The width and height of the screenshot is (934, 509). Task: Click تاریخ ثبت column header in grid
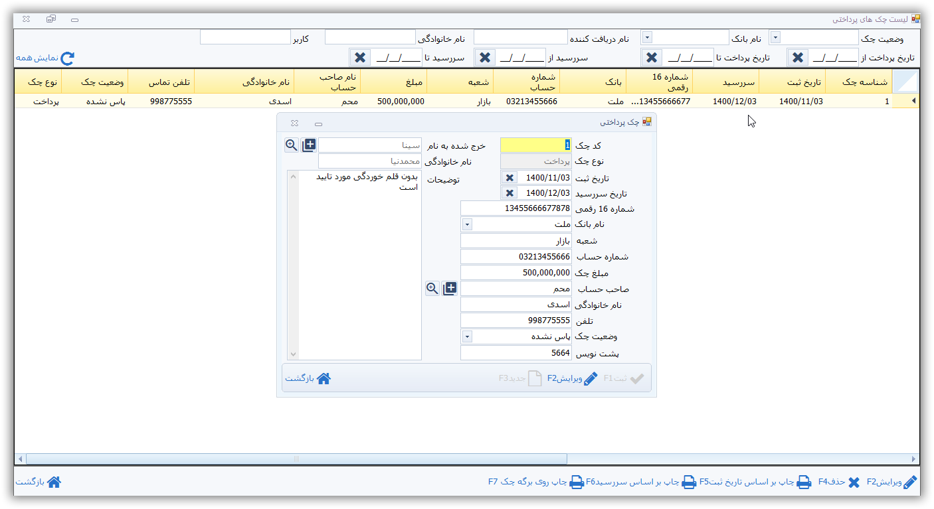pos(792,82)
